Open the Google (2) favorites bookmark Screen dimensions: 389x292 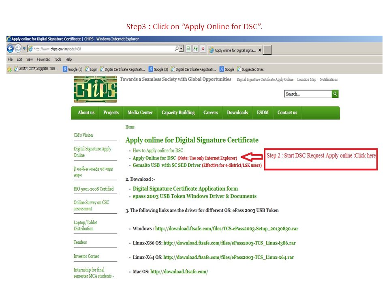pos(158,69)
